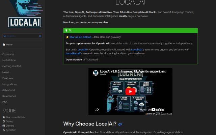Play the LocalAI v3.8.0 video

130,91
